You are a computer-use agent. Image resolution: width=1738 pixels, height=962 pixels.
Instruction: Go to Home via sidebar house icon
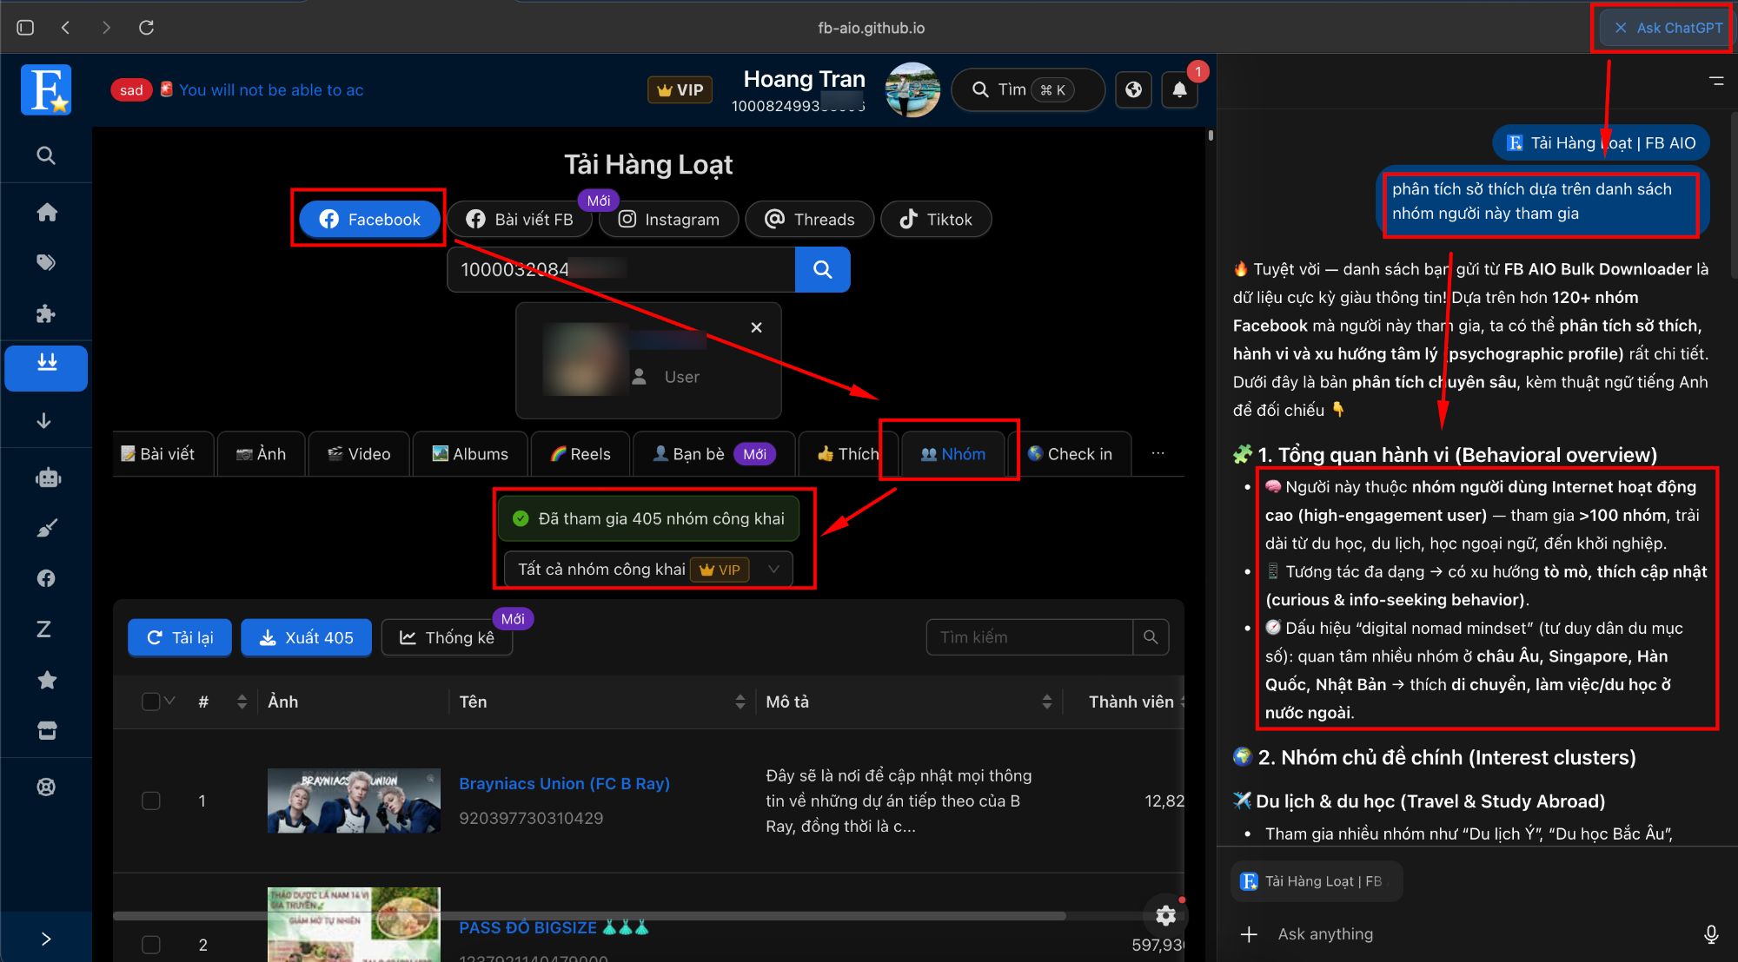[x=46, y=212]
